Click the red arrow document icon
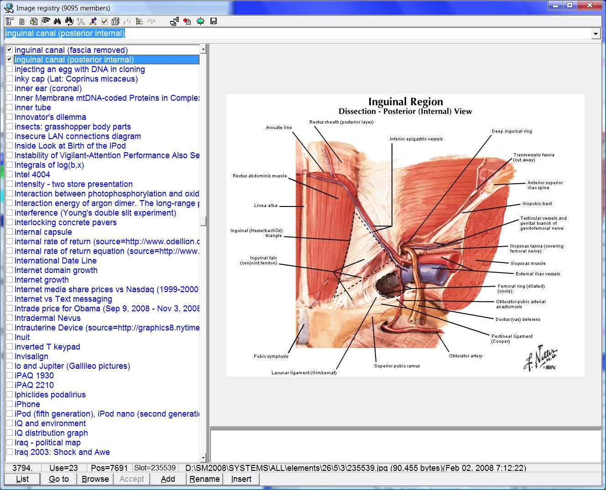Screen dimensions: 606x490 coord(187,21)
